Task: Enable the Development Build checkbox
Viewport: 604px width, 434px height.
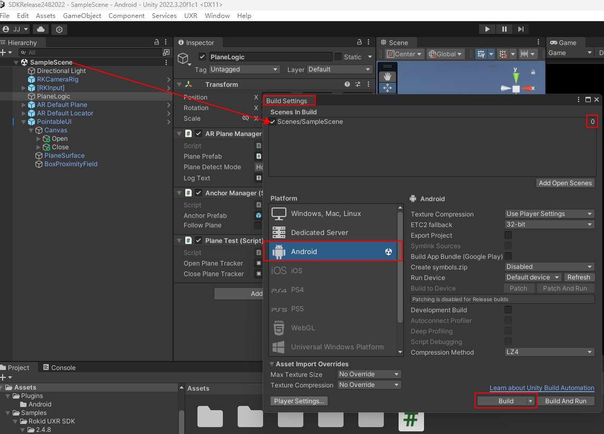Action: coord(508,310)
